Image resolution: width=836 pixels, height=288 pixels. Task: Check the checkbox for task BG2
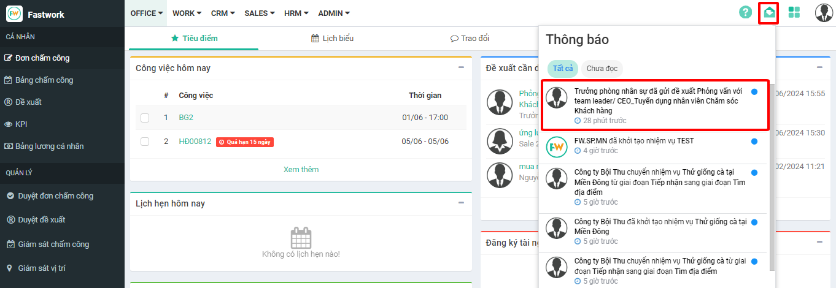click(x=145, y=118)
